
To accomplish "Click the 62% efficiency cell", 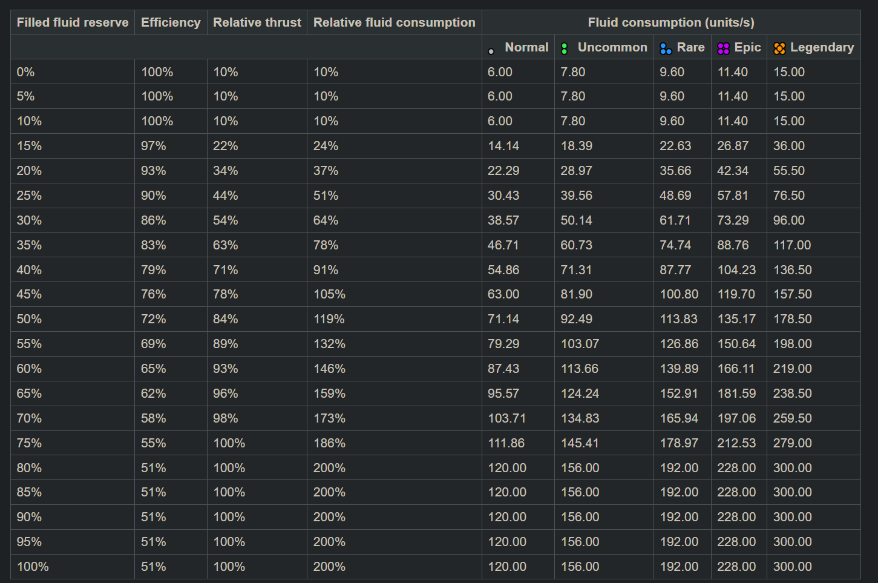I will pyautogui.click(x=171, y=394).
